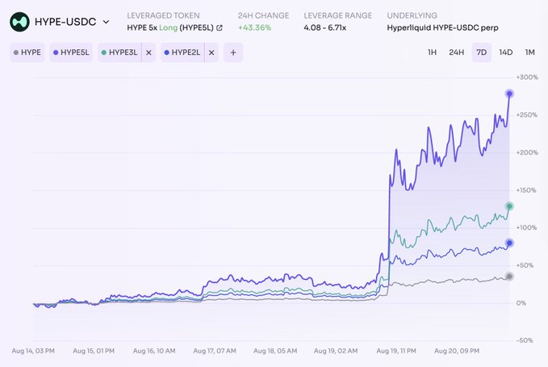Click the +100% axis label
This screenshot has height=367, width=548.
click(x=526, y=228)
